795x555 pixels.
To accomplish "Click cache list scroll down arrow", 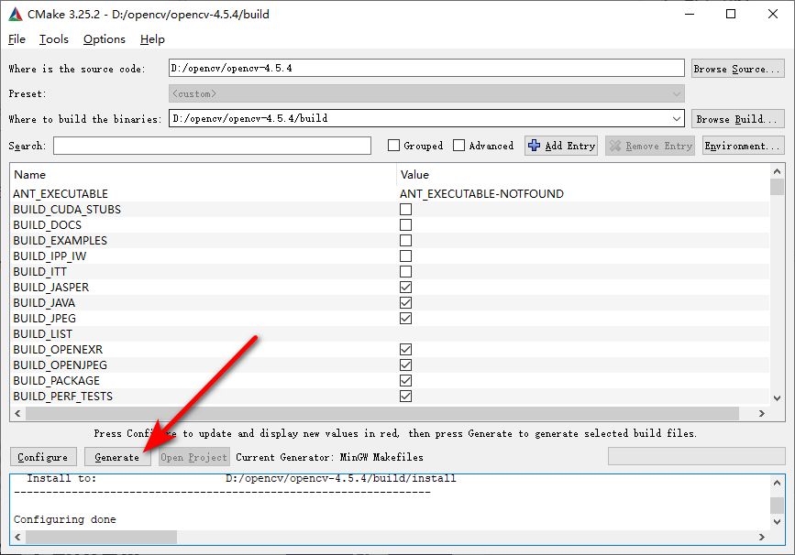I will point(777,398).
